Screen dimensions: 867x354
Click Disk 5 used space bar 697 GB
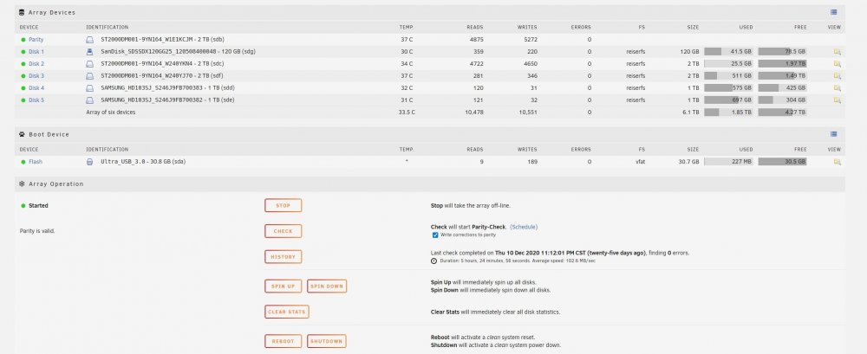click(x=728, y=100)
